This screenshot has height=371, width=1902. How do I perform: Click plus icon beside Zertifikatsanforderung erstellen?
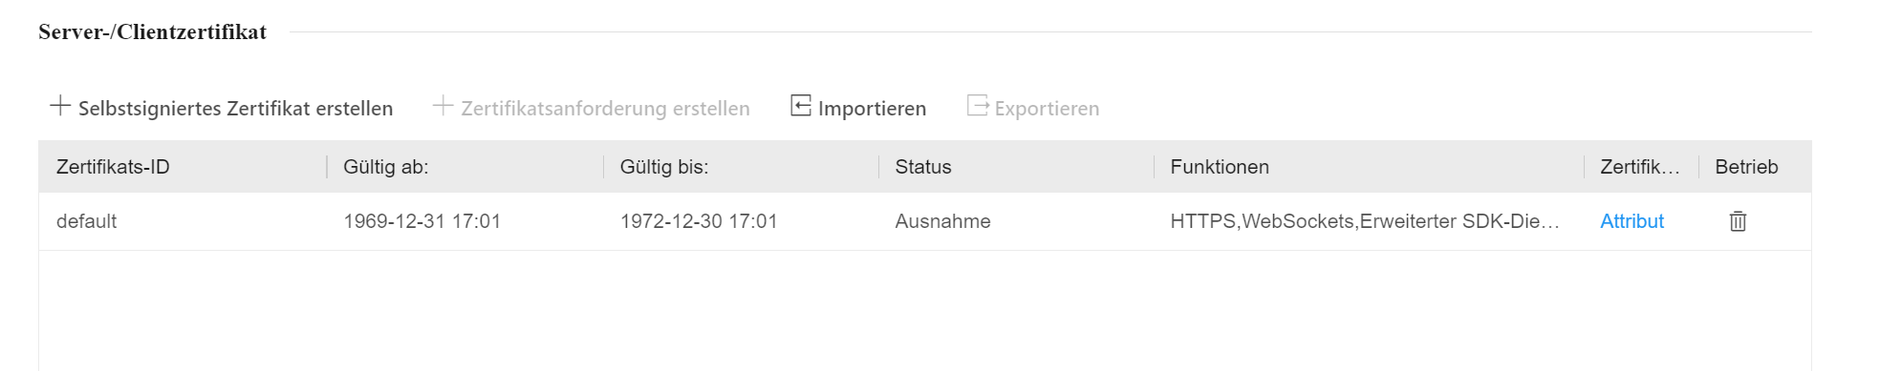[x=443, y=106]
